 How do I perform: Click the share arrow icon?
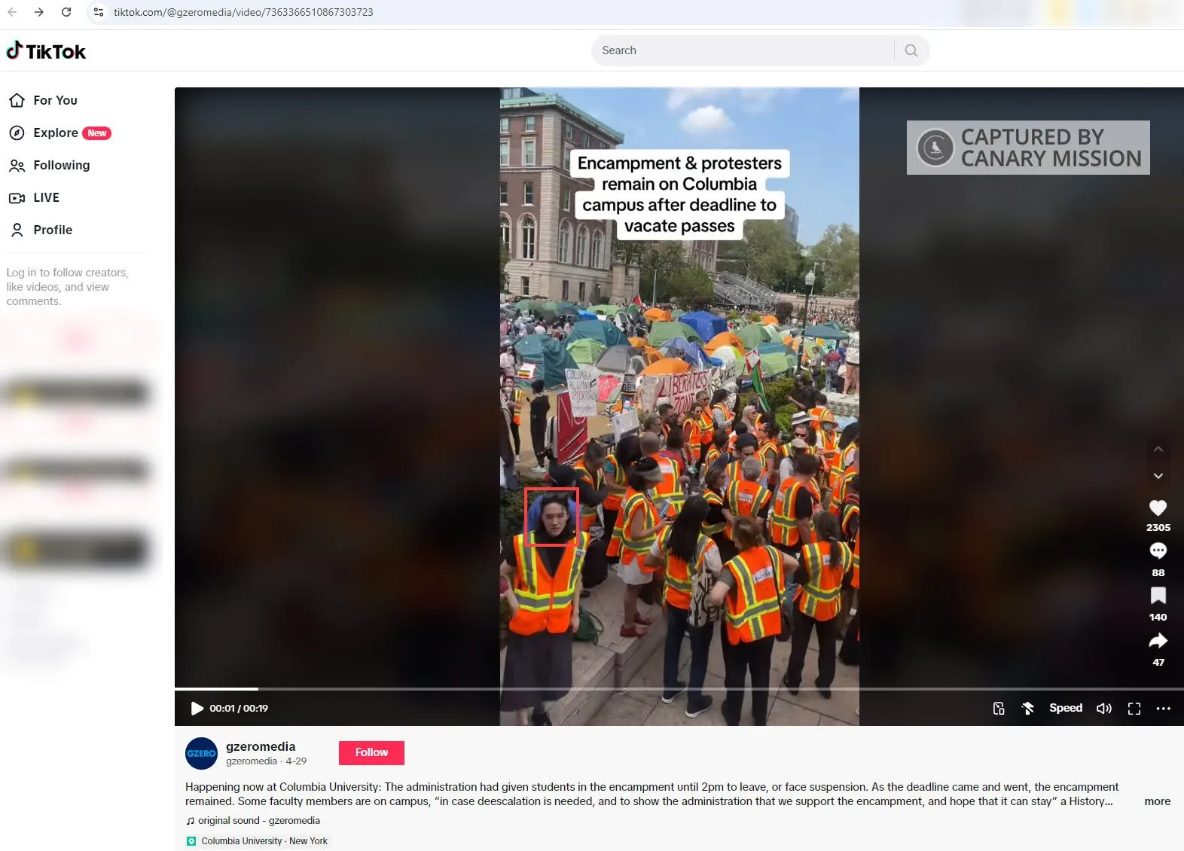click(x=1158, y=641)
